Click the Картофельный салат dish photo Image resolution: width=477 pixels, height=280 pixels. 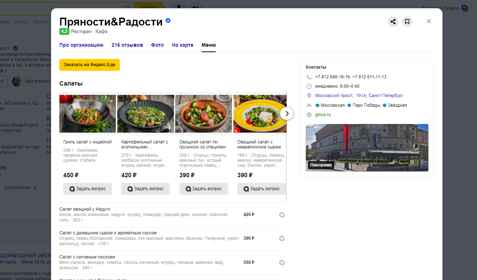[x=145, y=114]
